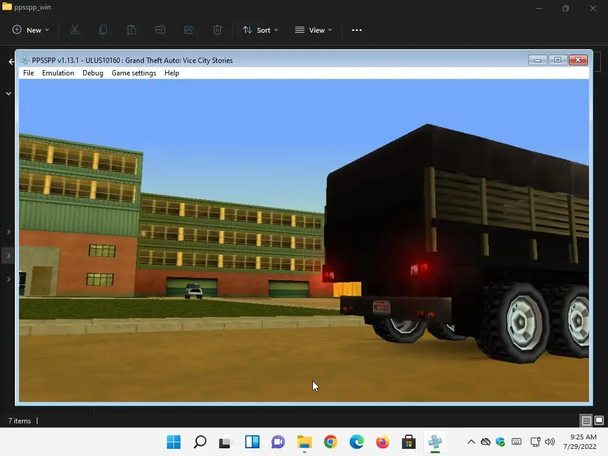Image resolution: width=608 pixels, height=456 pixels.
Task: Click the volume speaker tray icon
Action: pyautogui.click(x=550, y=442)
